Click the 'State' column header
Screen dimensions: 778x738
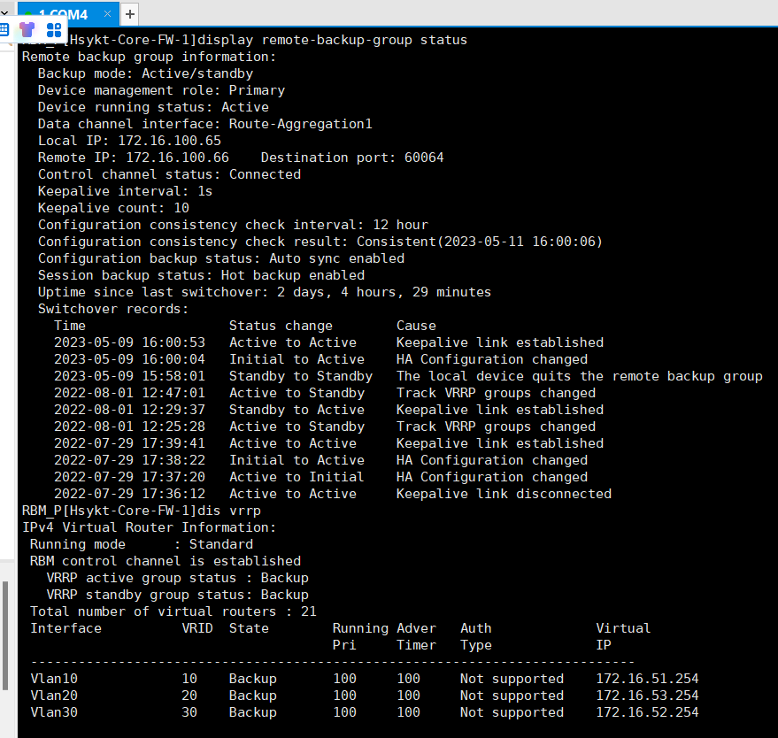tap(249, 629)
